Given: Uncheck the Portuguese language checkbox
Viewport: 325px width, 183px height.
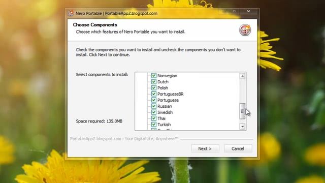Looking at the screenshot, I should [x=153, y=100].
